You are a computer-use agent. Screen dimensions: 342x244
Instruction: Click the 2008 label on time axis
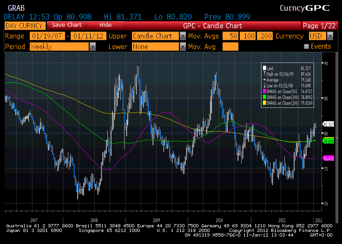click(x=94, y=220)
